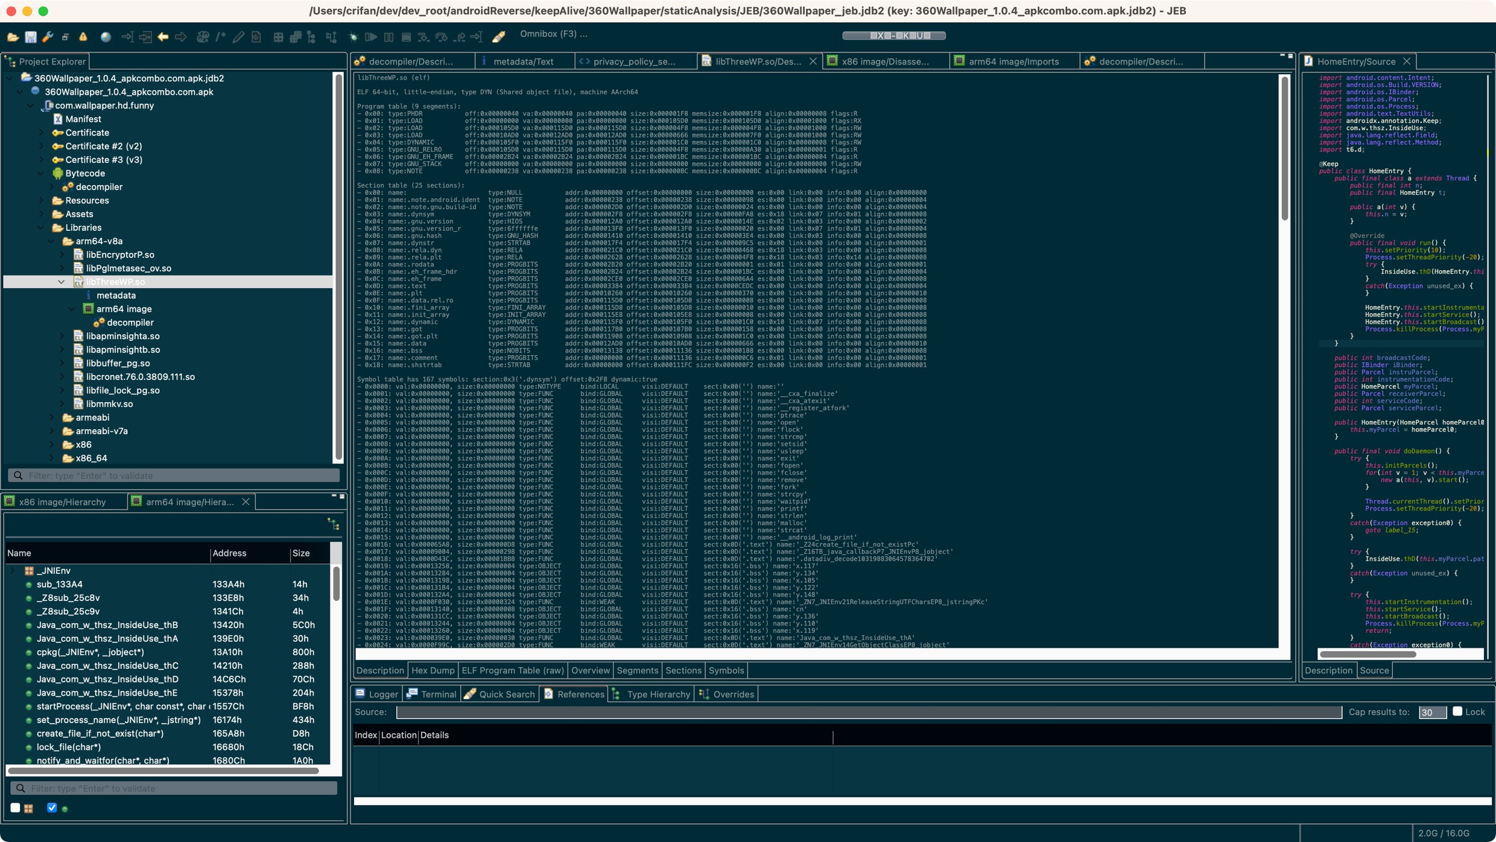
Task: Click the debugger step over icon
Action: click(x=442, y=37)
